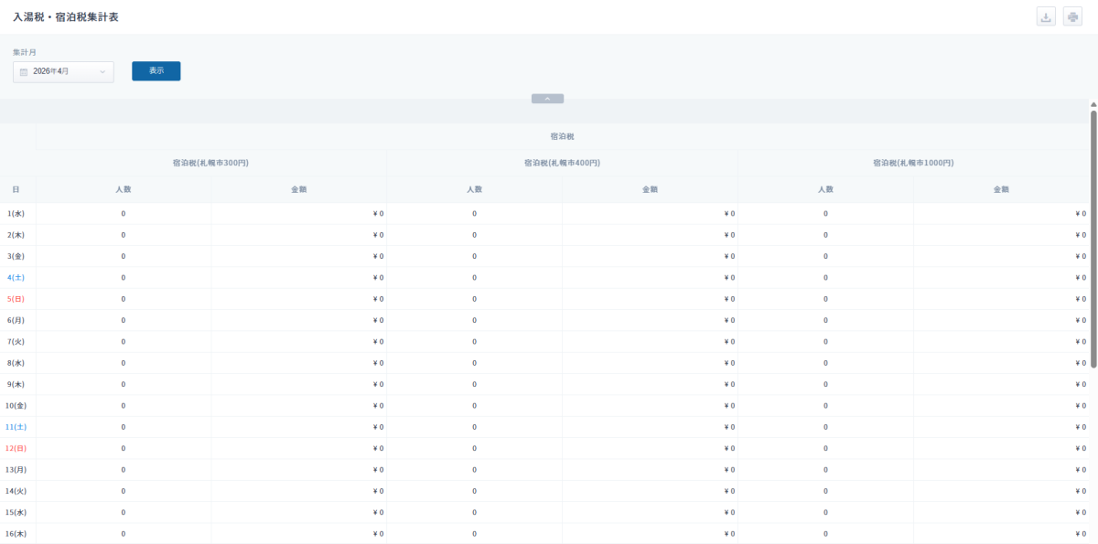Click the vertical scrollbar thumb

click(x=1093, y=238)
